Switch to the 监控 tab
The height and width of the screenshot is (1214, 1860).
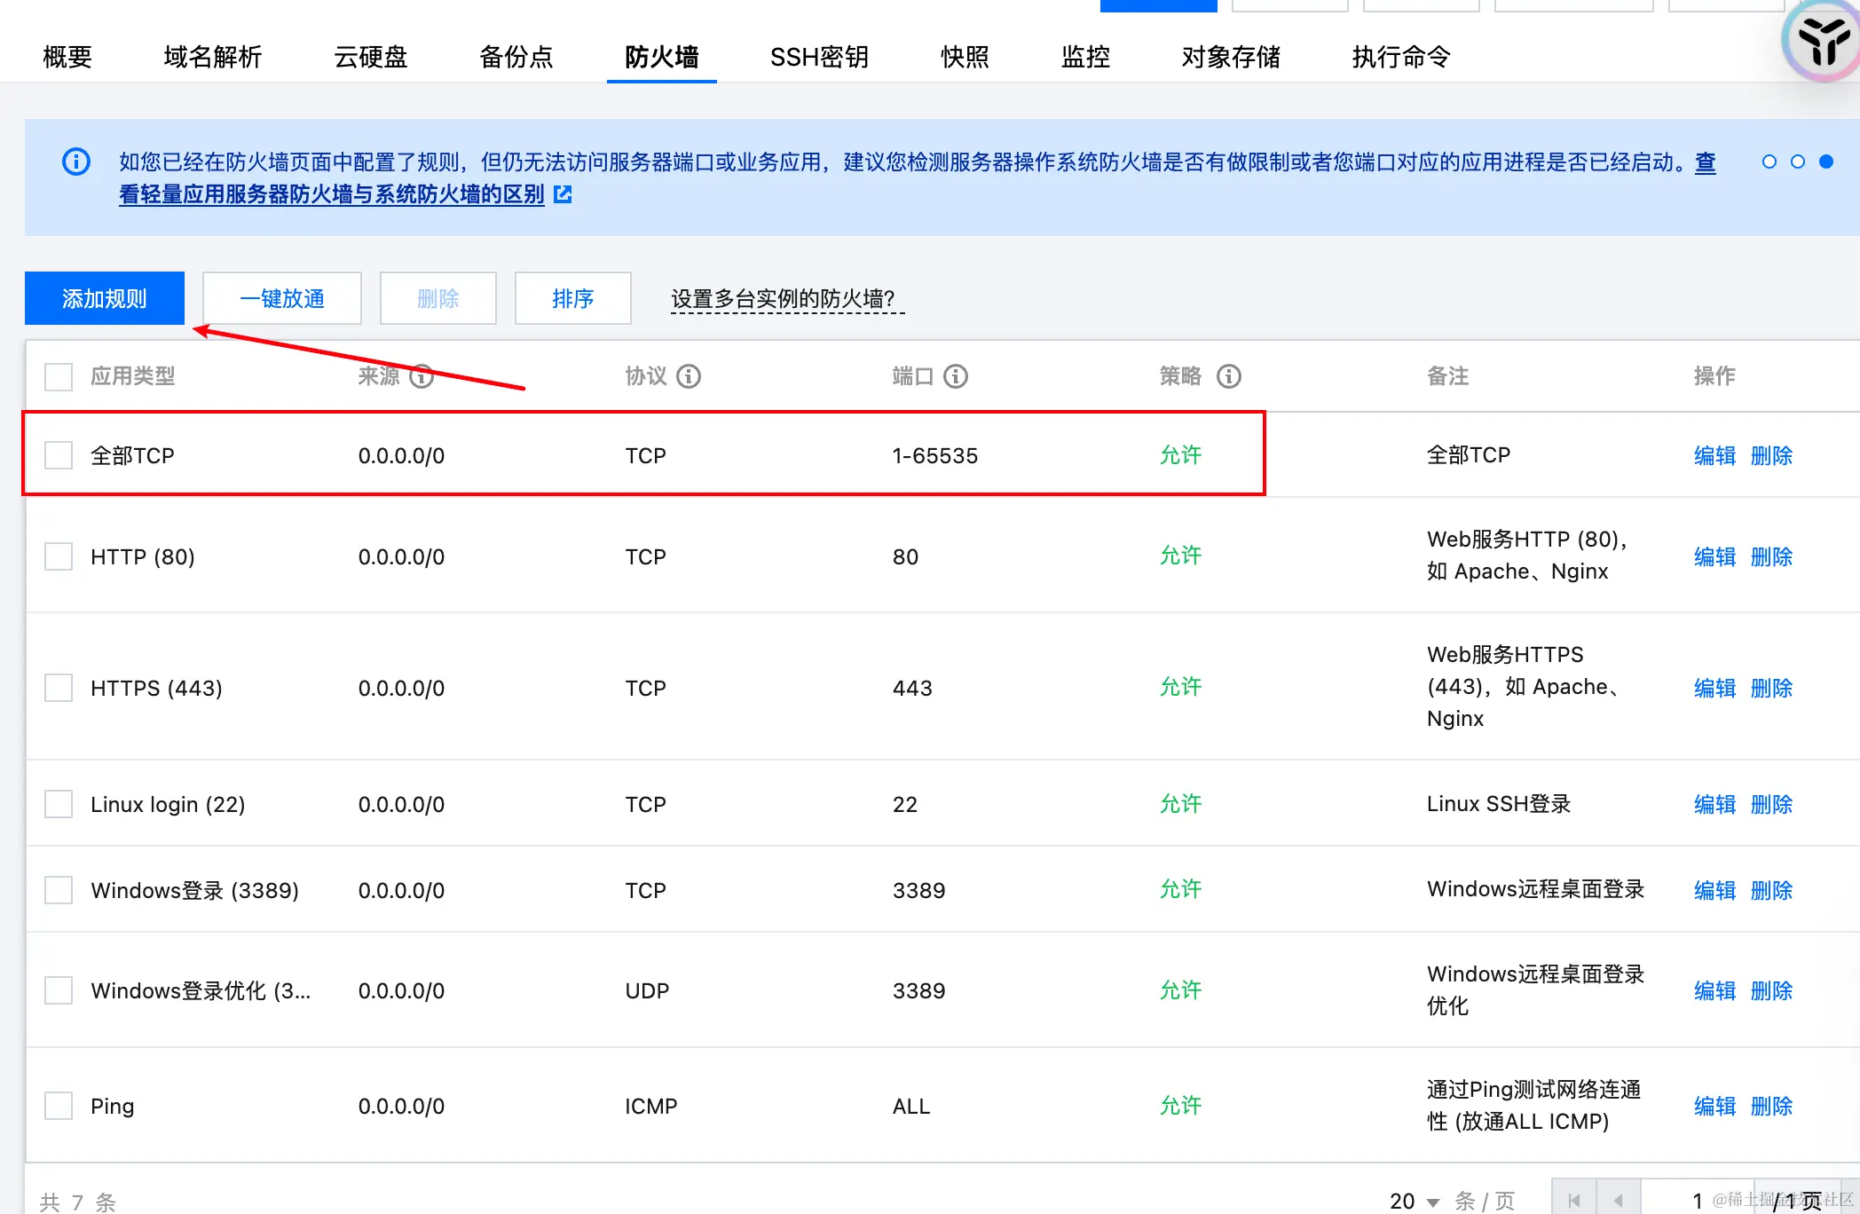1086,57
